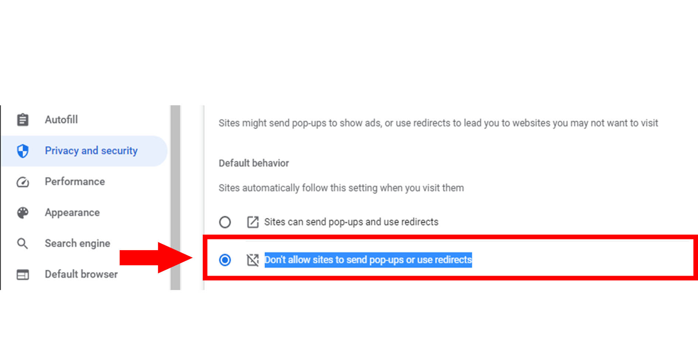Click the Autofill clipboard icon
This screenshot has height=351, width=698.
pos(23,120)
